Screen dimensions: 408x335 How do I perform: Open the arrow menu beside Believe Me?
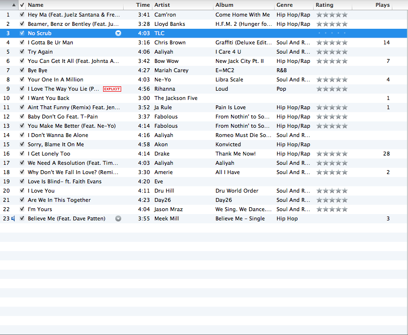coord(118,218)
